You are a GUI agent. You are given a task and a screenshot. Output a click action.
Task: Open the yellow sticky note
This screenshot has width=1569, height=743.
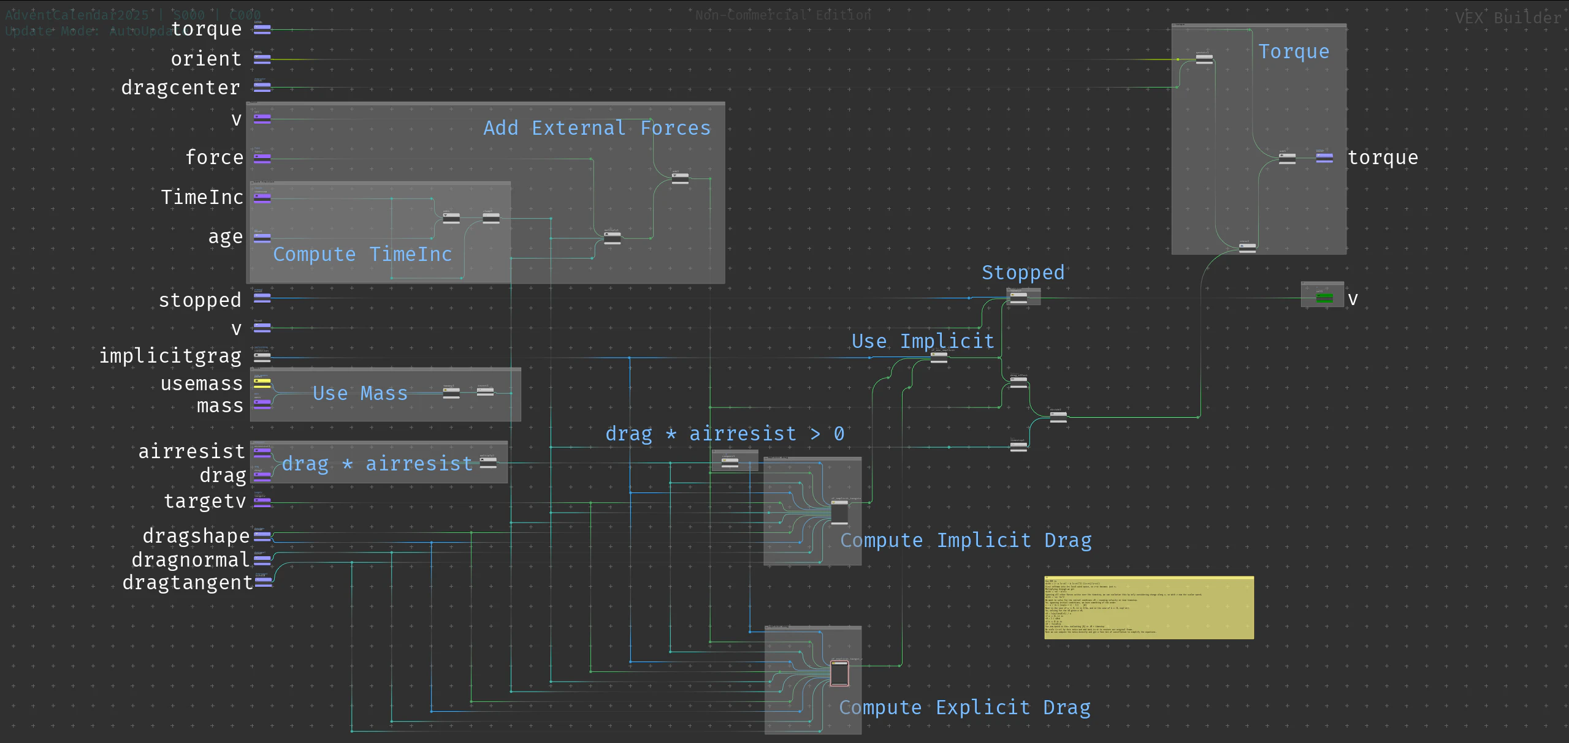point(1149,608)
